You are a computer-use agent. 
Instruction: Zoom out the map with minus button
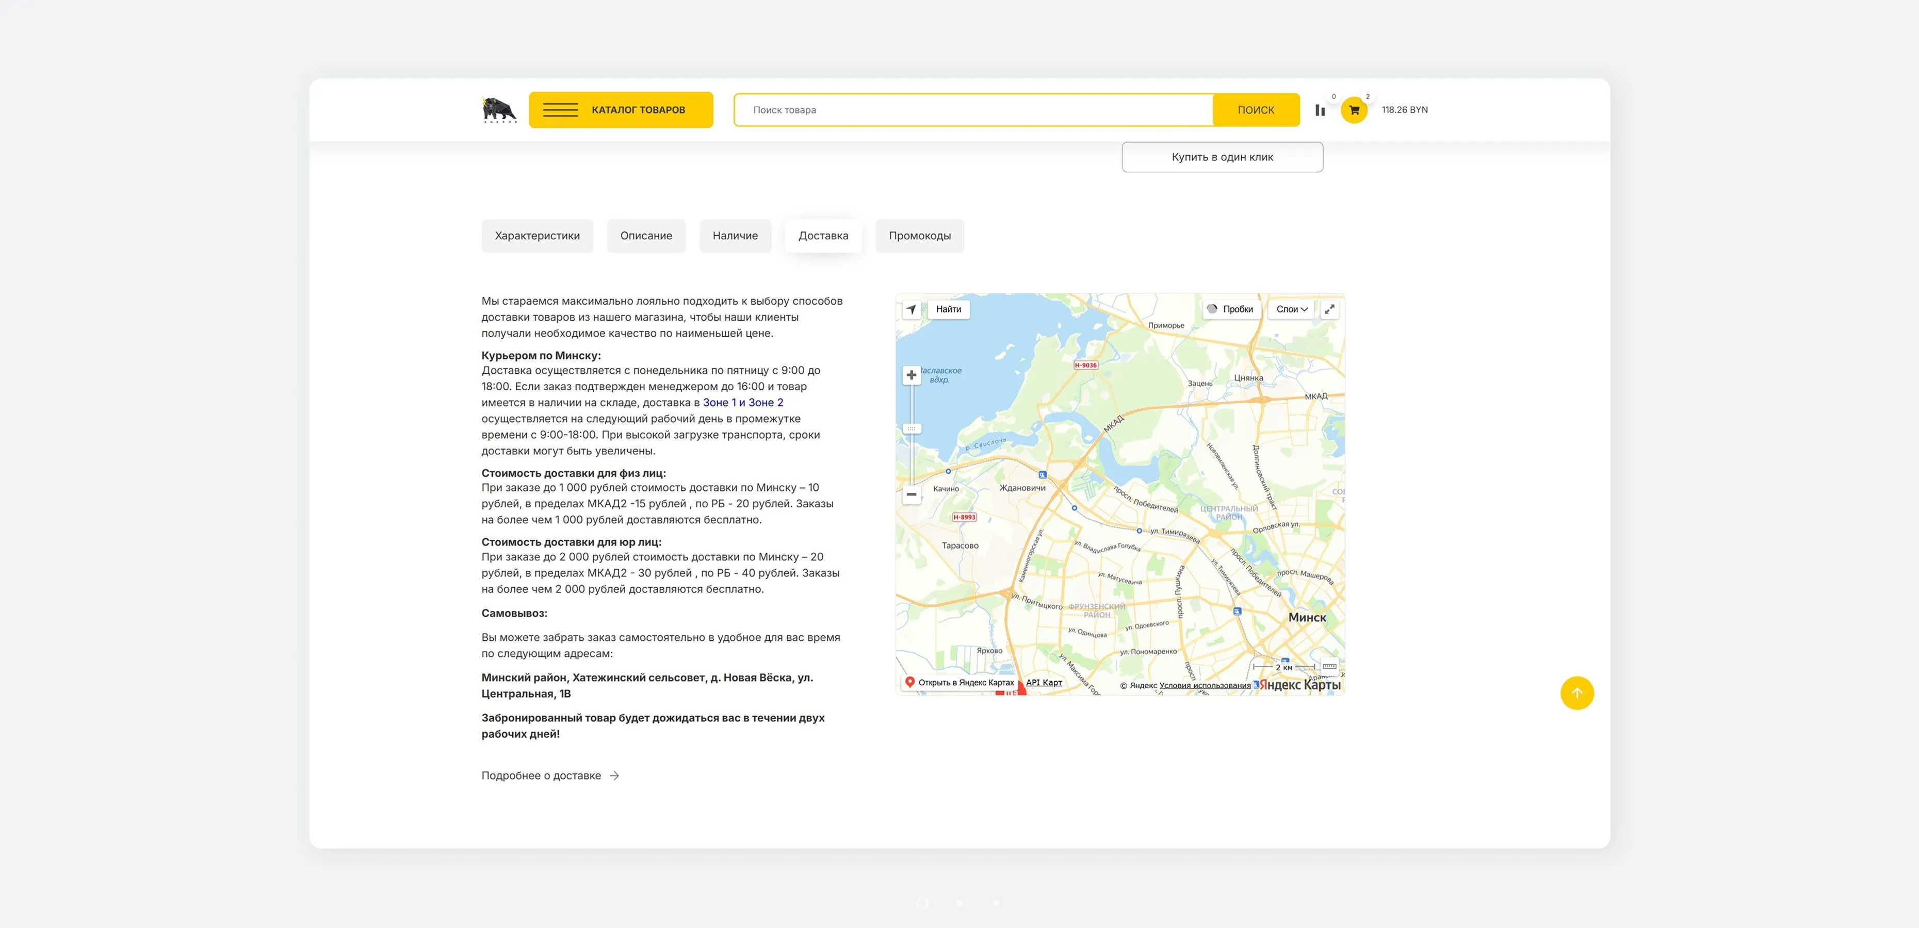(x=911, y=494)
